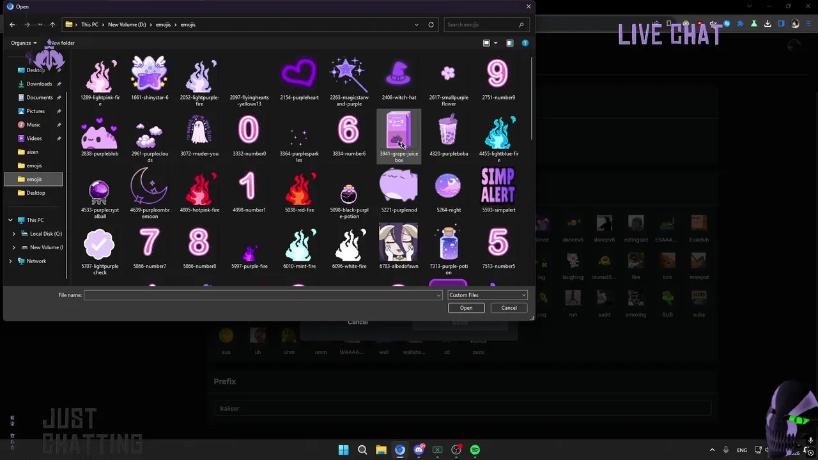Select the 5707-lightpurplecheck file
The image size is (818, 460).
100,249
